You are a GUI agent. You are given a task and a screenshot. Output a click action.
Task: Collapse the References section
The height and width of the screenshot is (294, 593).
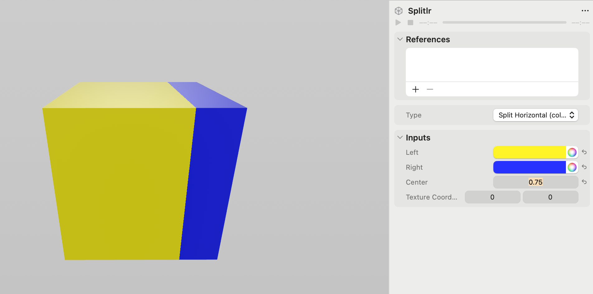click(x=400, y=39)
